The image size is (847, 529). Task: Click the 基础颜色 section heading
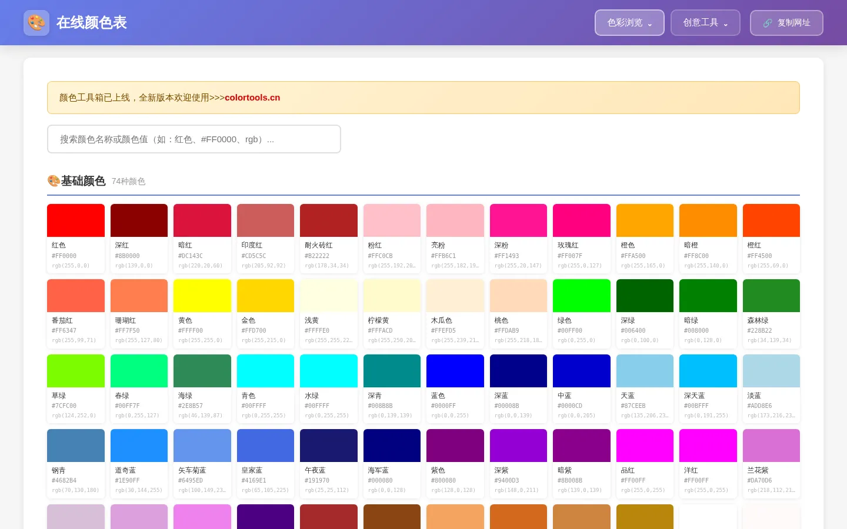(83, 181)
